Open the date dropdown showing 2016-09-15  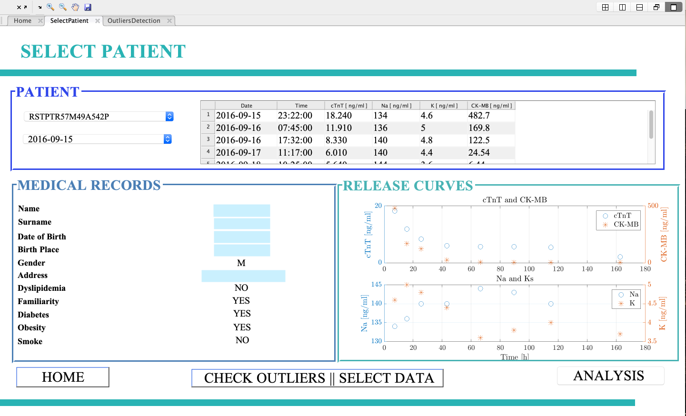coord(97,139)
